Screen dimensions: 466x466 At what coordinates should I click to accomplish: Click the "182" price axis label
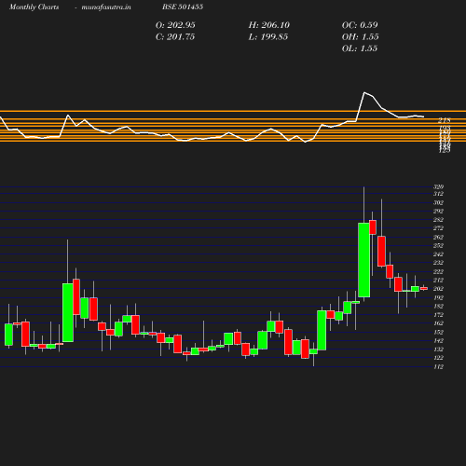point(438,306)
